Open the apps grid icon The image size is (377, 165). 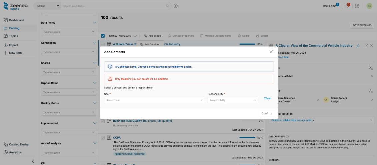pos(357,6)
